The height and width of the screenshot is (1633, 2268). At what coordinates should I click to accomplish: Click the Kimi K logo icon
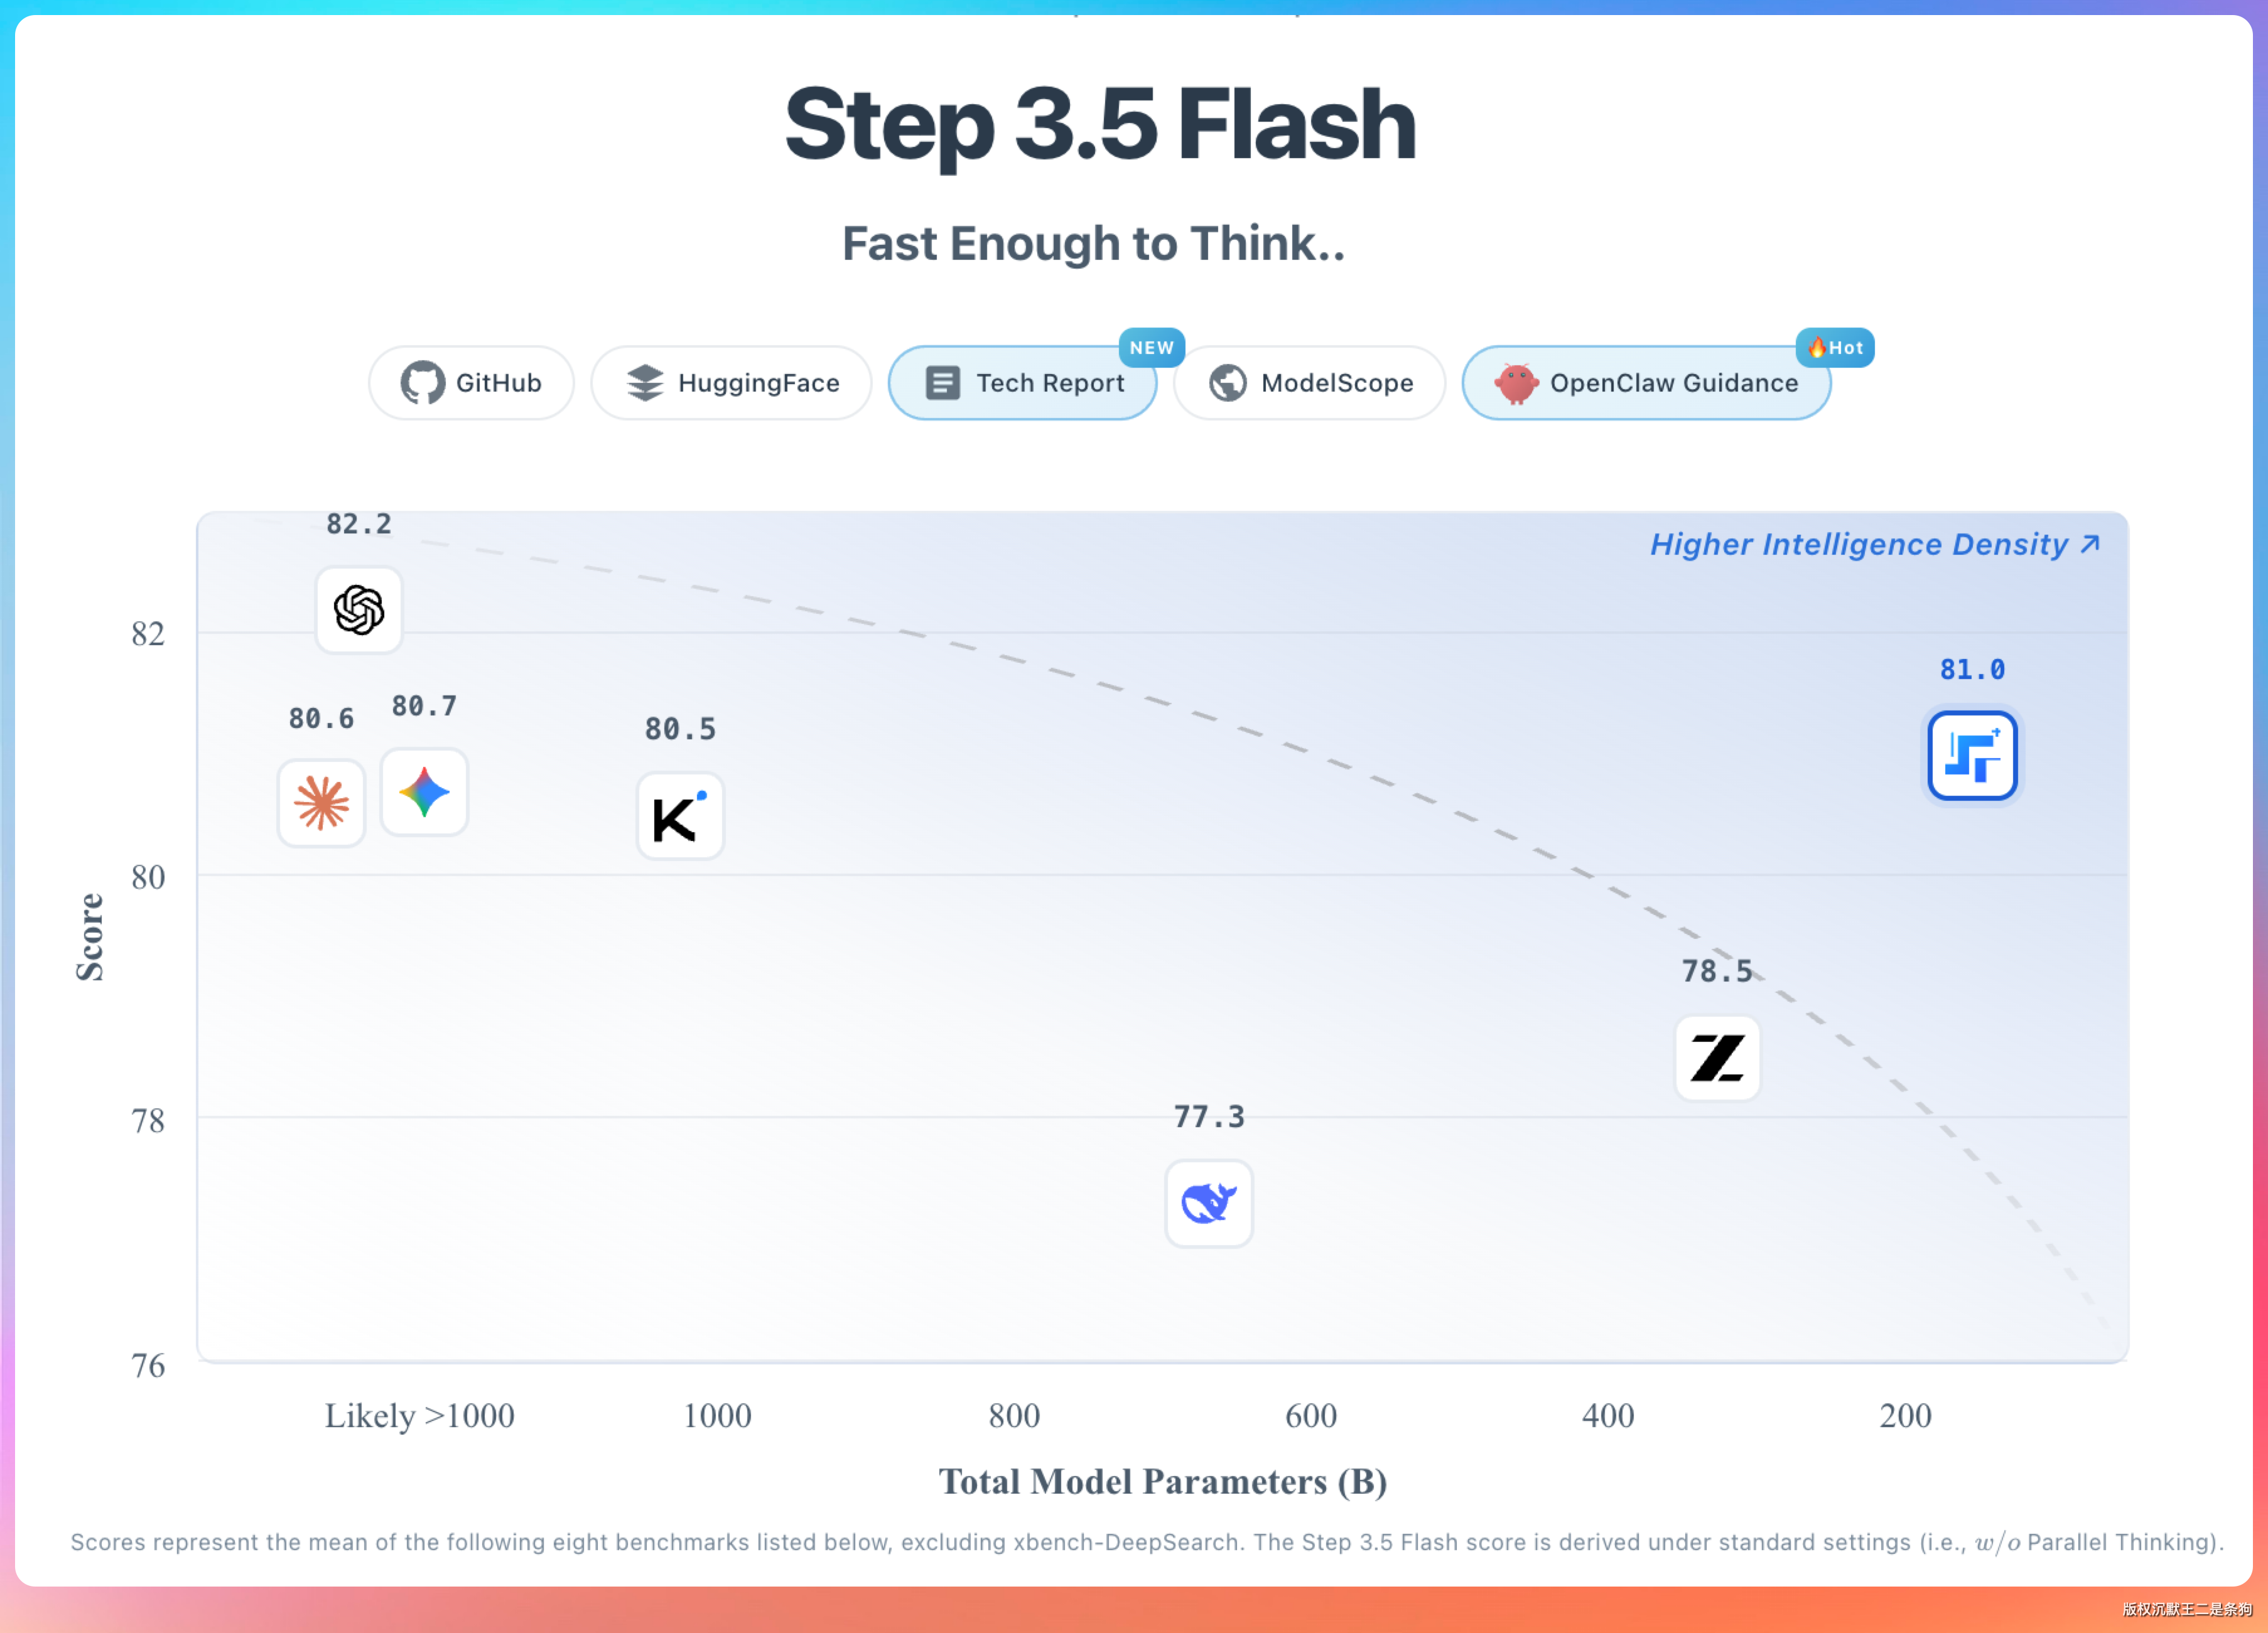pos(680,815)
